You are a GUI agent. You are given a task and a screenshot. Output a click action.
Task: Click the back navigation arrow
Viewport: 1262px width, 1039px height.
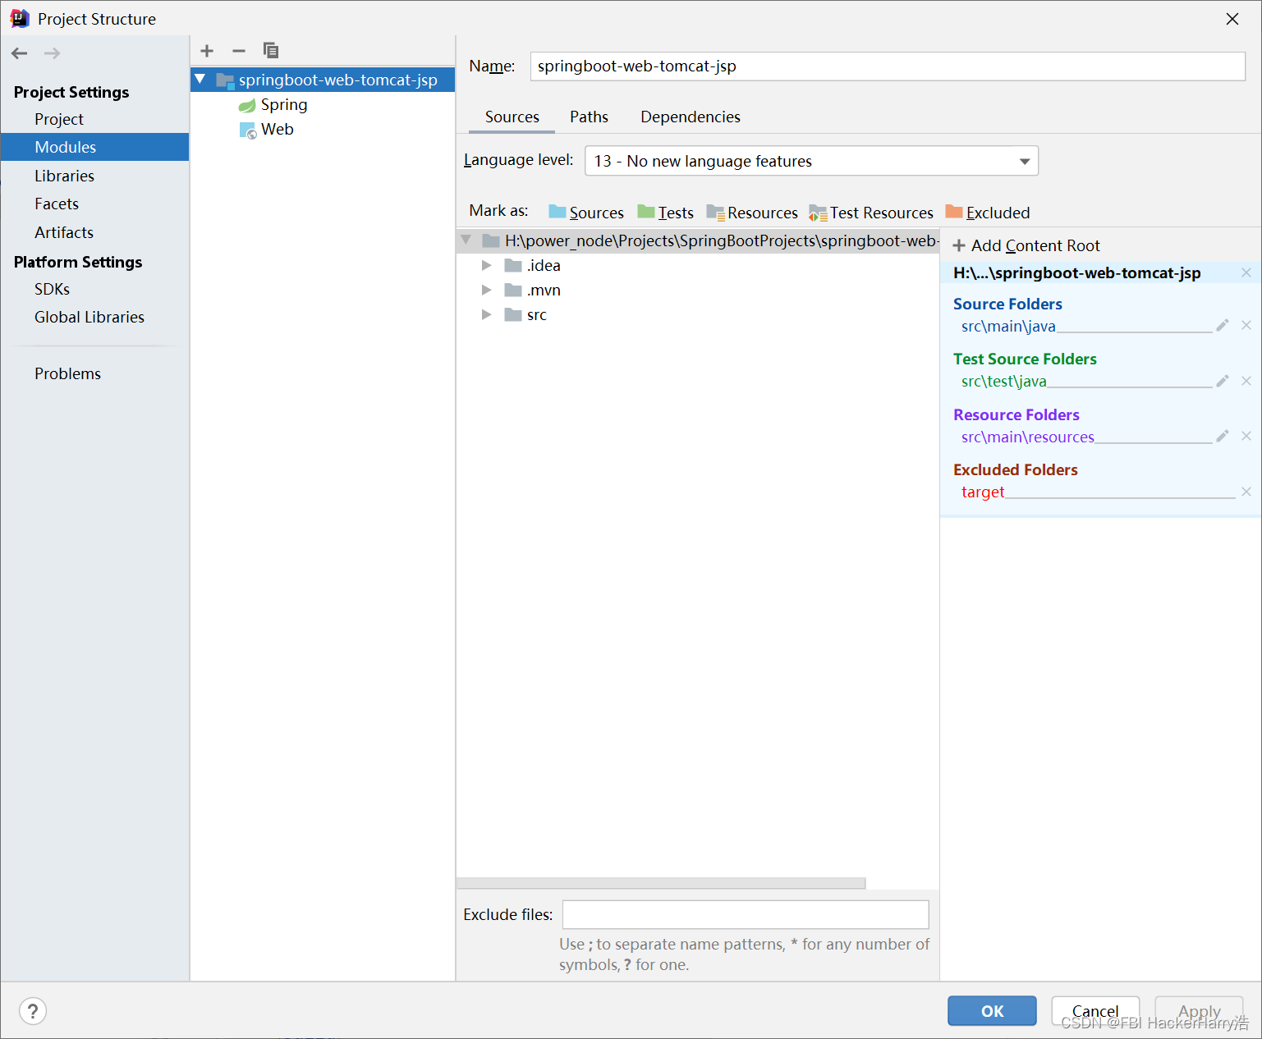click(20, 53)
